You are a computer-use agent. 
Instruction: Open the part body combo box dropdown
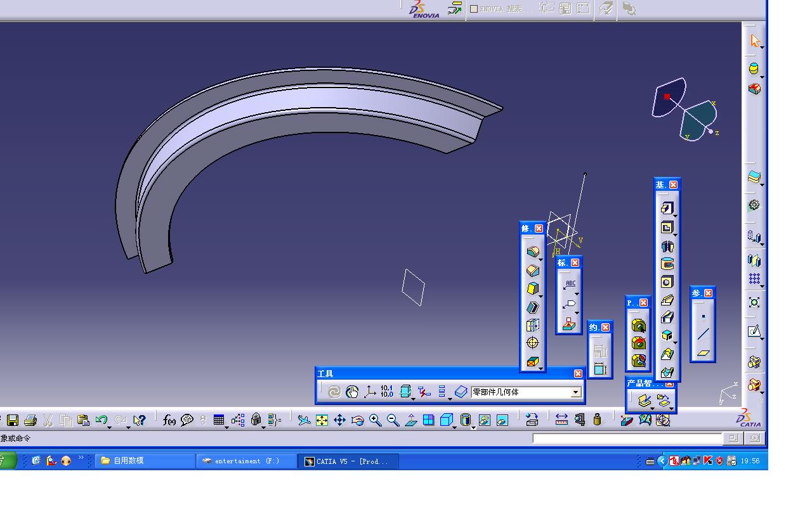(576, 392)
